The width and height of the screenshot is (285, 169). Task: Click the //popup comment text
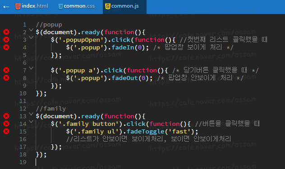point(49,25)
